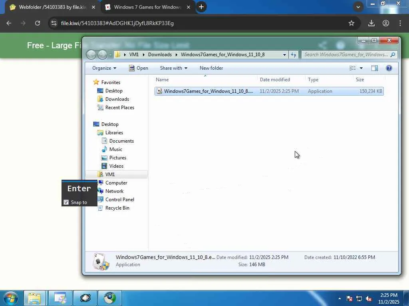Close the Windows 7 Games tab

[x=189, y=7]
